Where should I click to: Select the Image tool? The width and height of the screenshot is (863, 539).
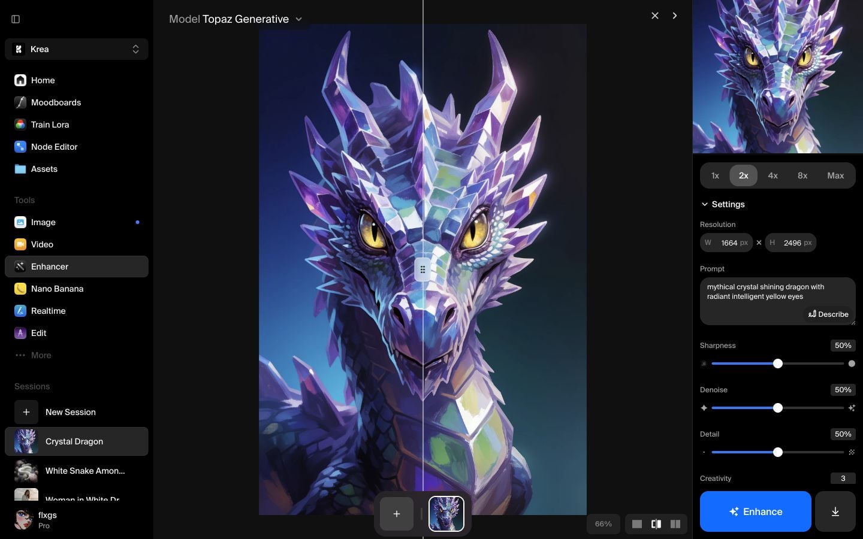coord(77,222)
